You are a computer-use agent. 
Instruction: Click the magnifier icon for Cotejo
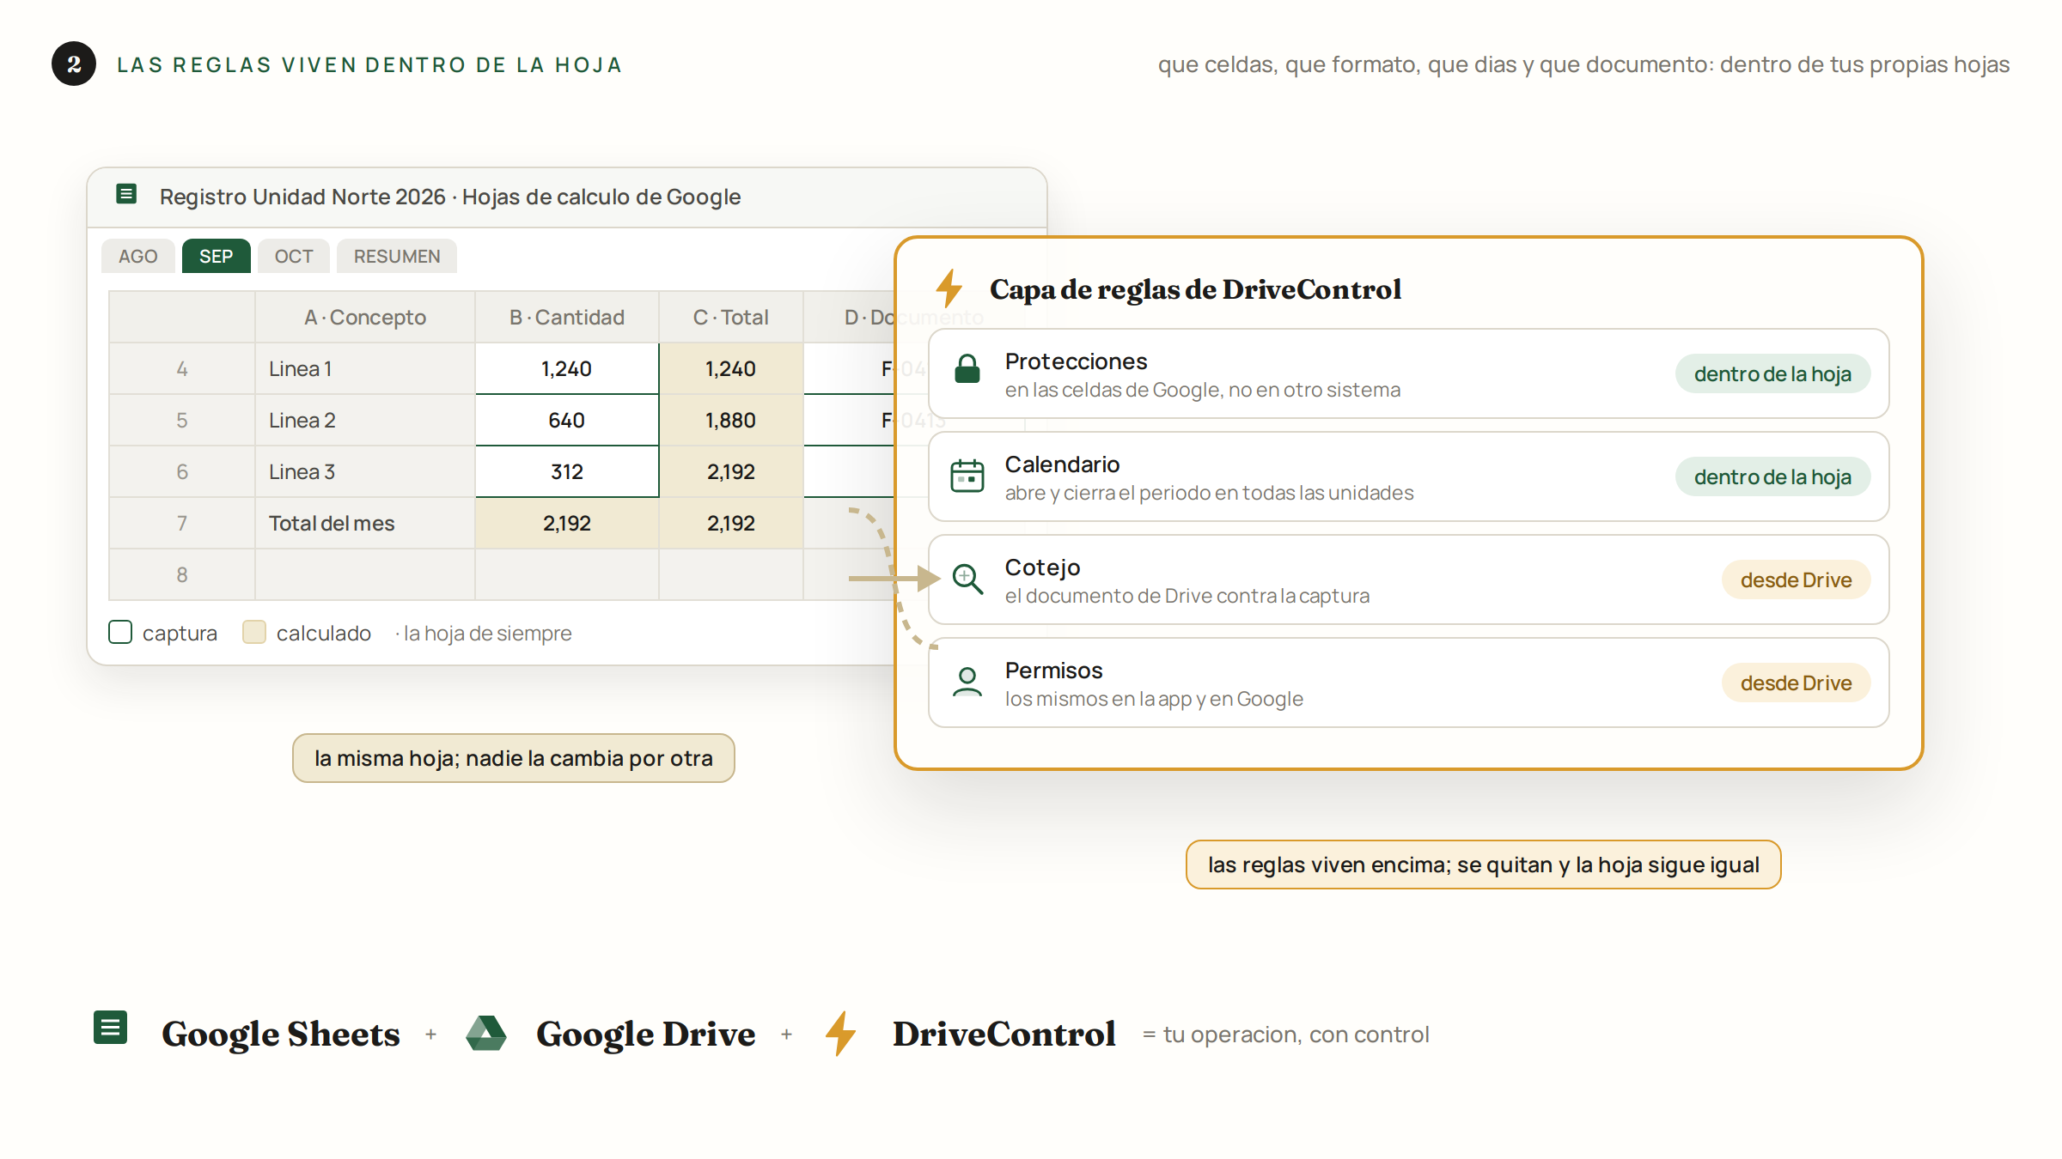(x=967, y=579)
